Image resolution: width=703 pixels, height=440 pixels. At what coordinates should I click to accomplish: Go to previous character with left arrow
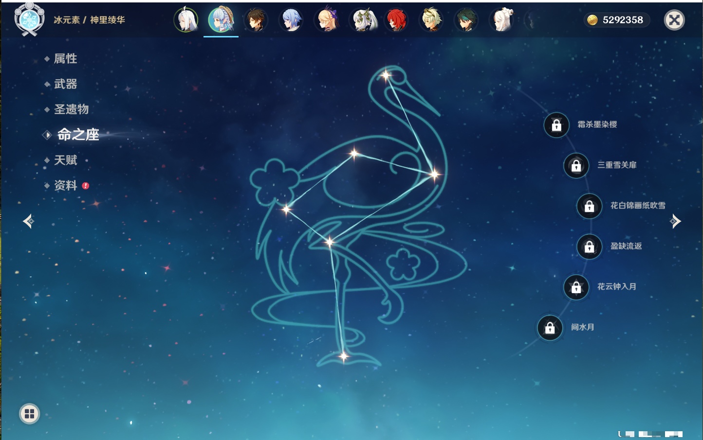(28, 221)
